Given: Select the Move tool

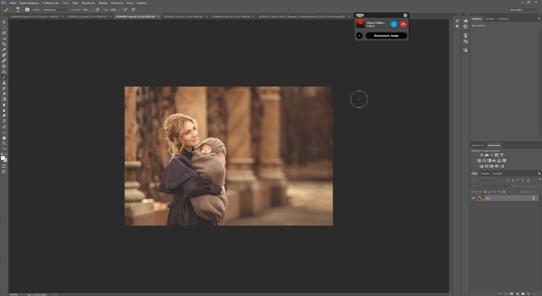Looking at the screenshot, I should pyautogui.click(x=4, y=22).
